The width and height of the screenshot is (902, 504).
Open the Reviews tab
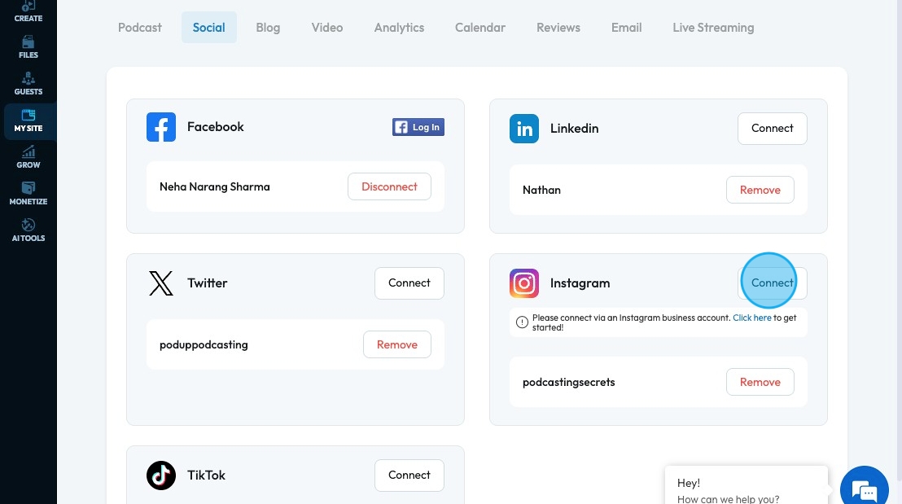pyautogui.click(x=558, y=28)
